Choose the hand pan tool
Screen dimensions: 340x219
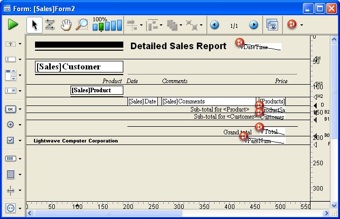(x=65, y=25)
